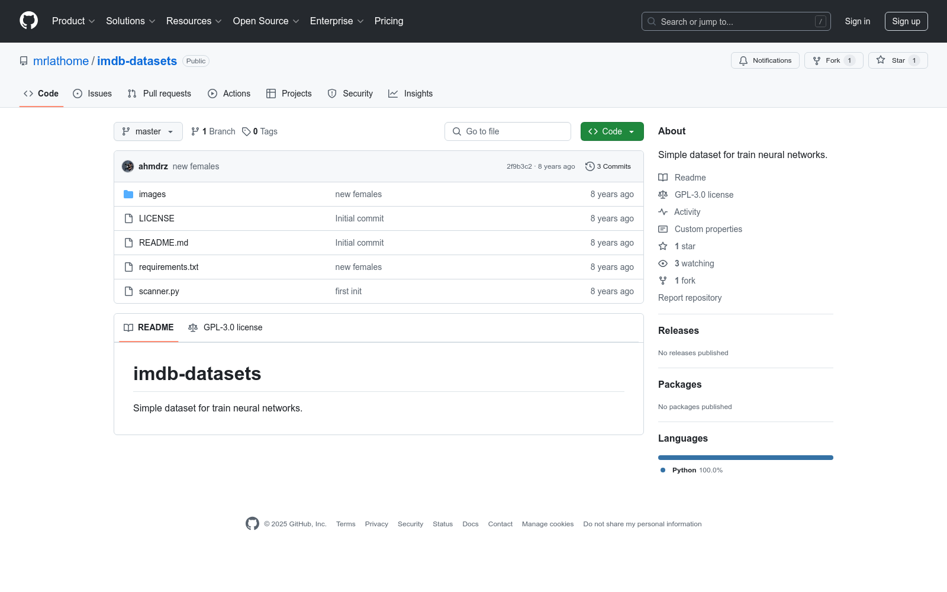Viewport: 947px width, 592px height.
Task: Click the eye icon beside 3 watching
Action: tap(663, 263)
